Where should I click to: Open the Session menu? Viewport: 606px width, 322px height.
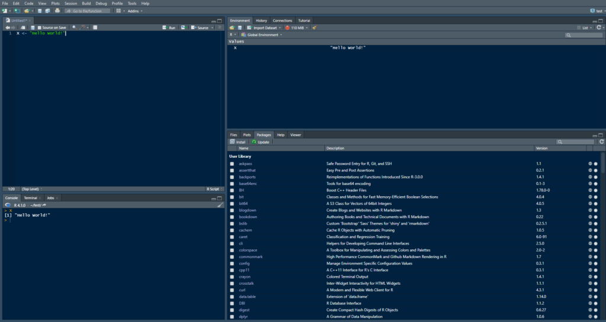pos(71,4)
